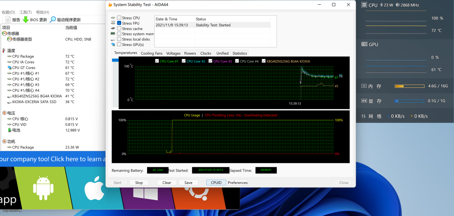Click the Clear button
Screen dimensions: 454x216
167,182
